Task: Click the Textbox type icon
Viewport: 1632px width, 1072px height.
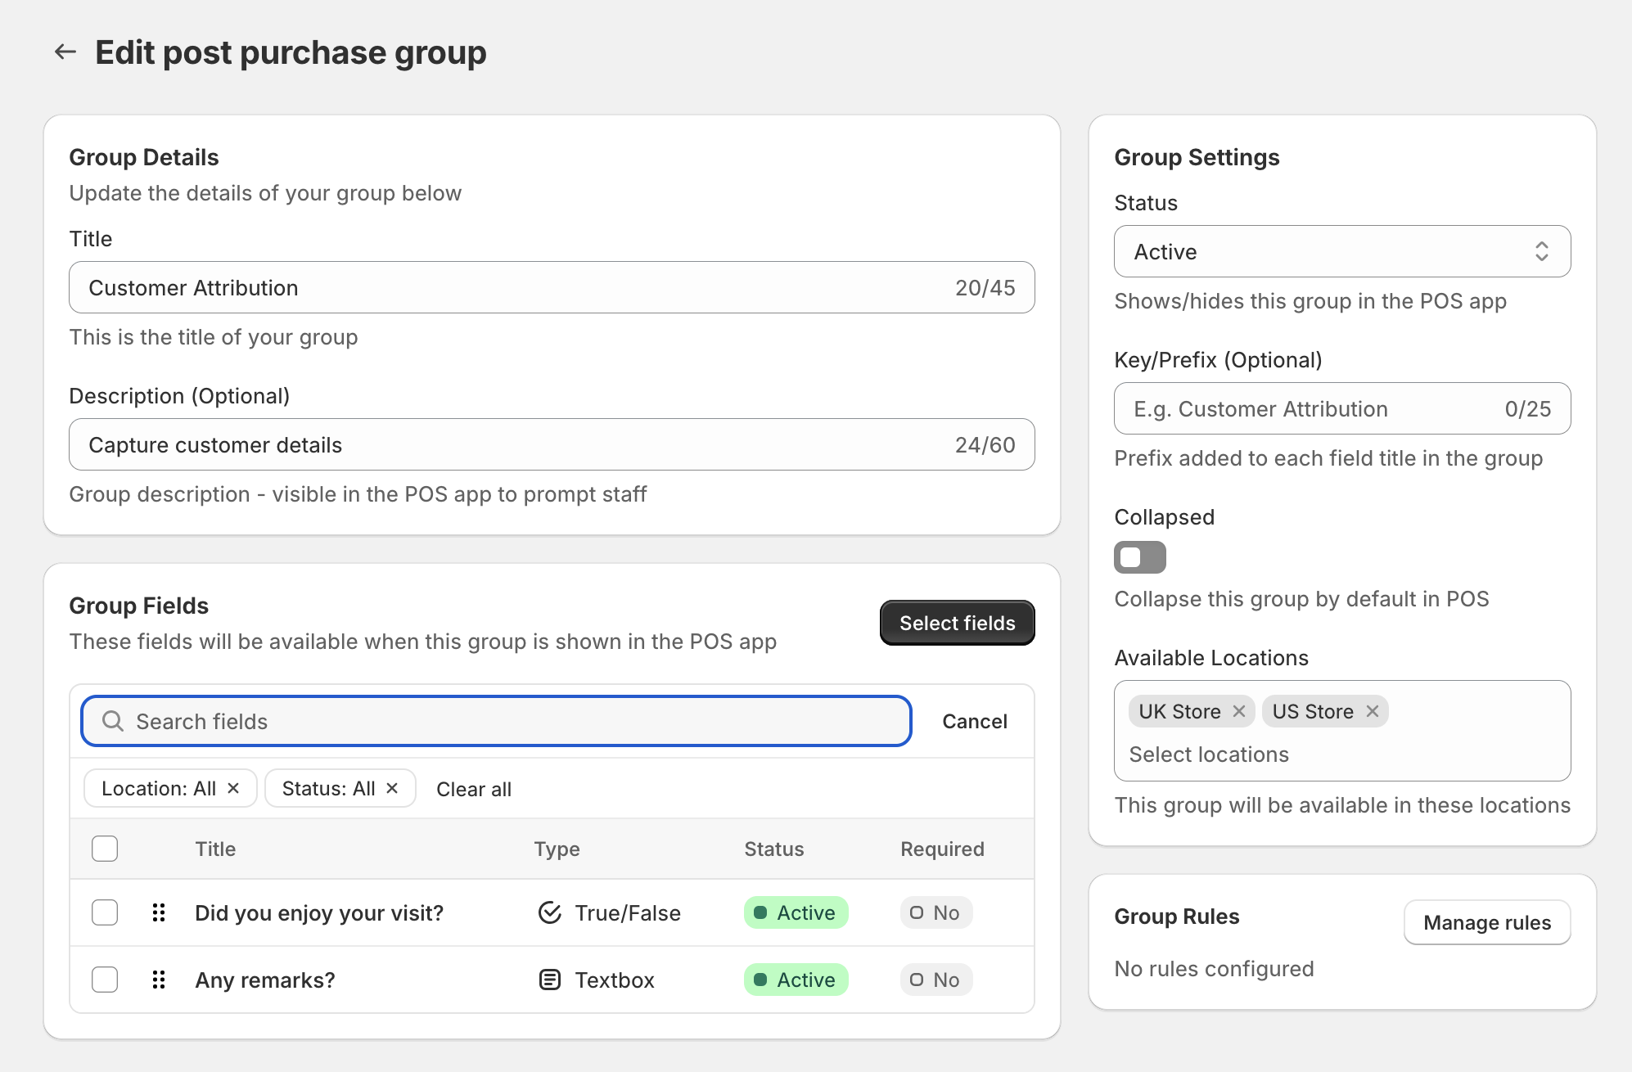Action: [x=550, y=980]
